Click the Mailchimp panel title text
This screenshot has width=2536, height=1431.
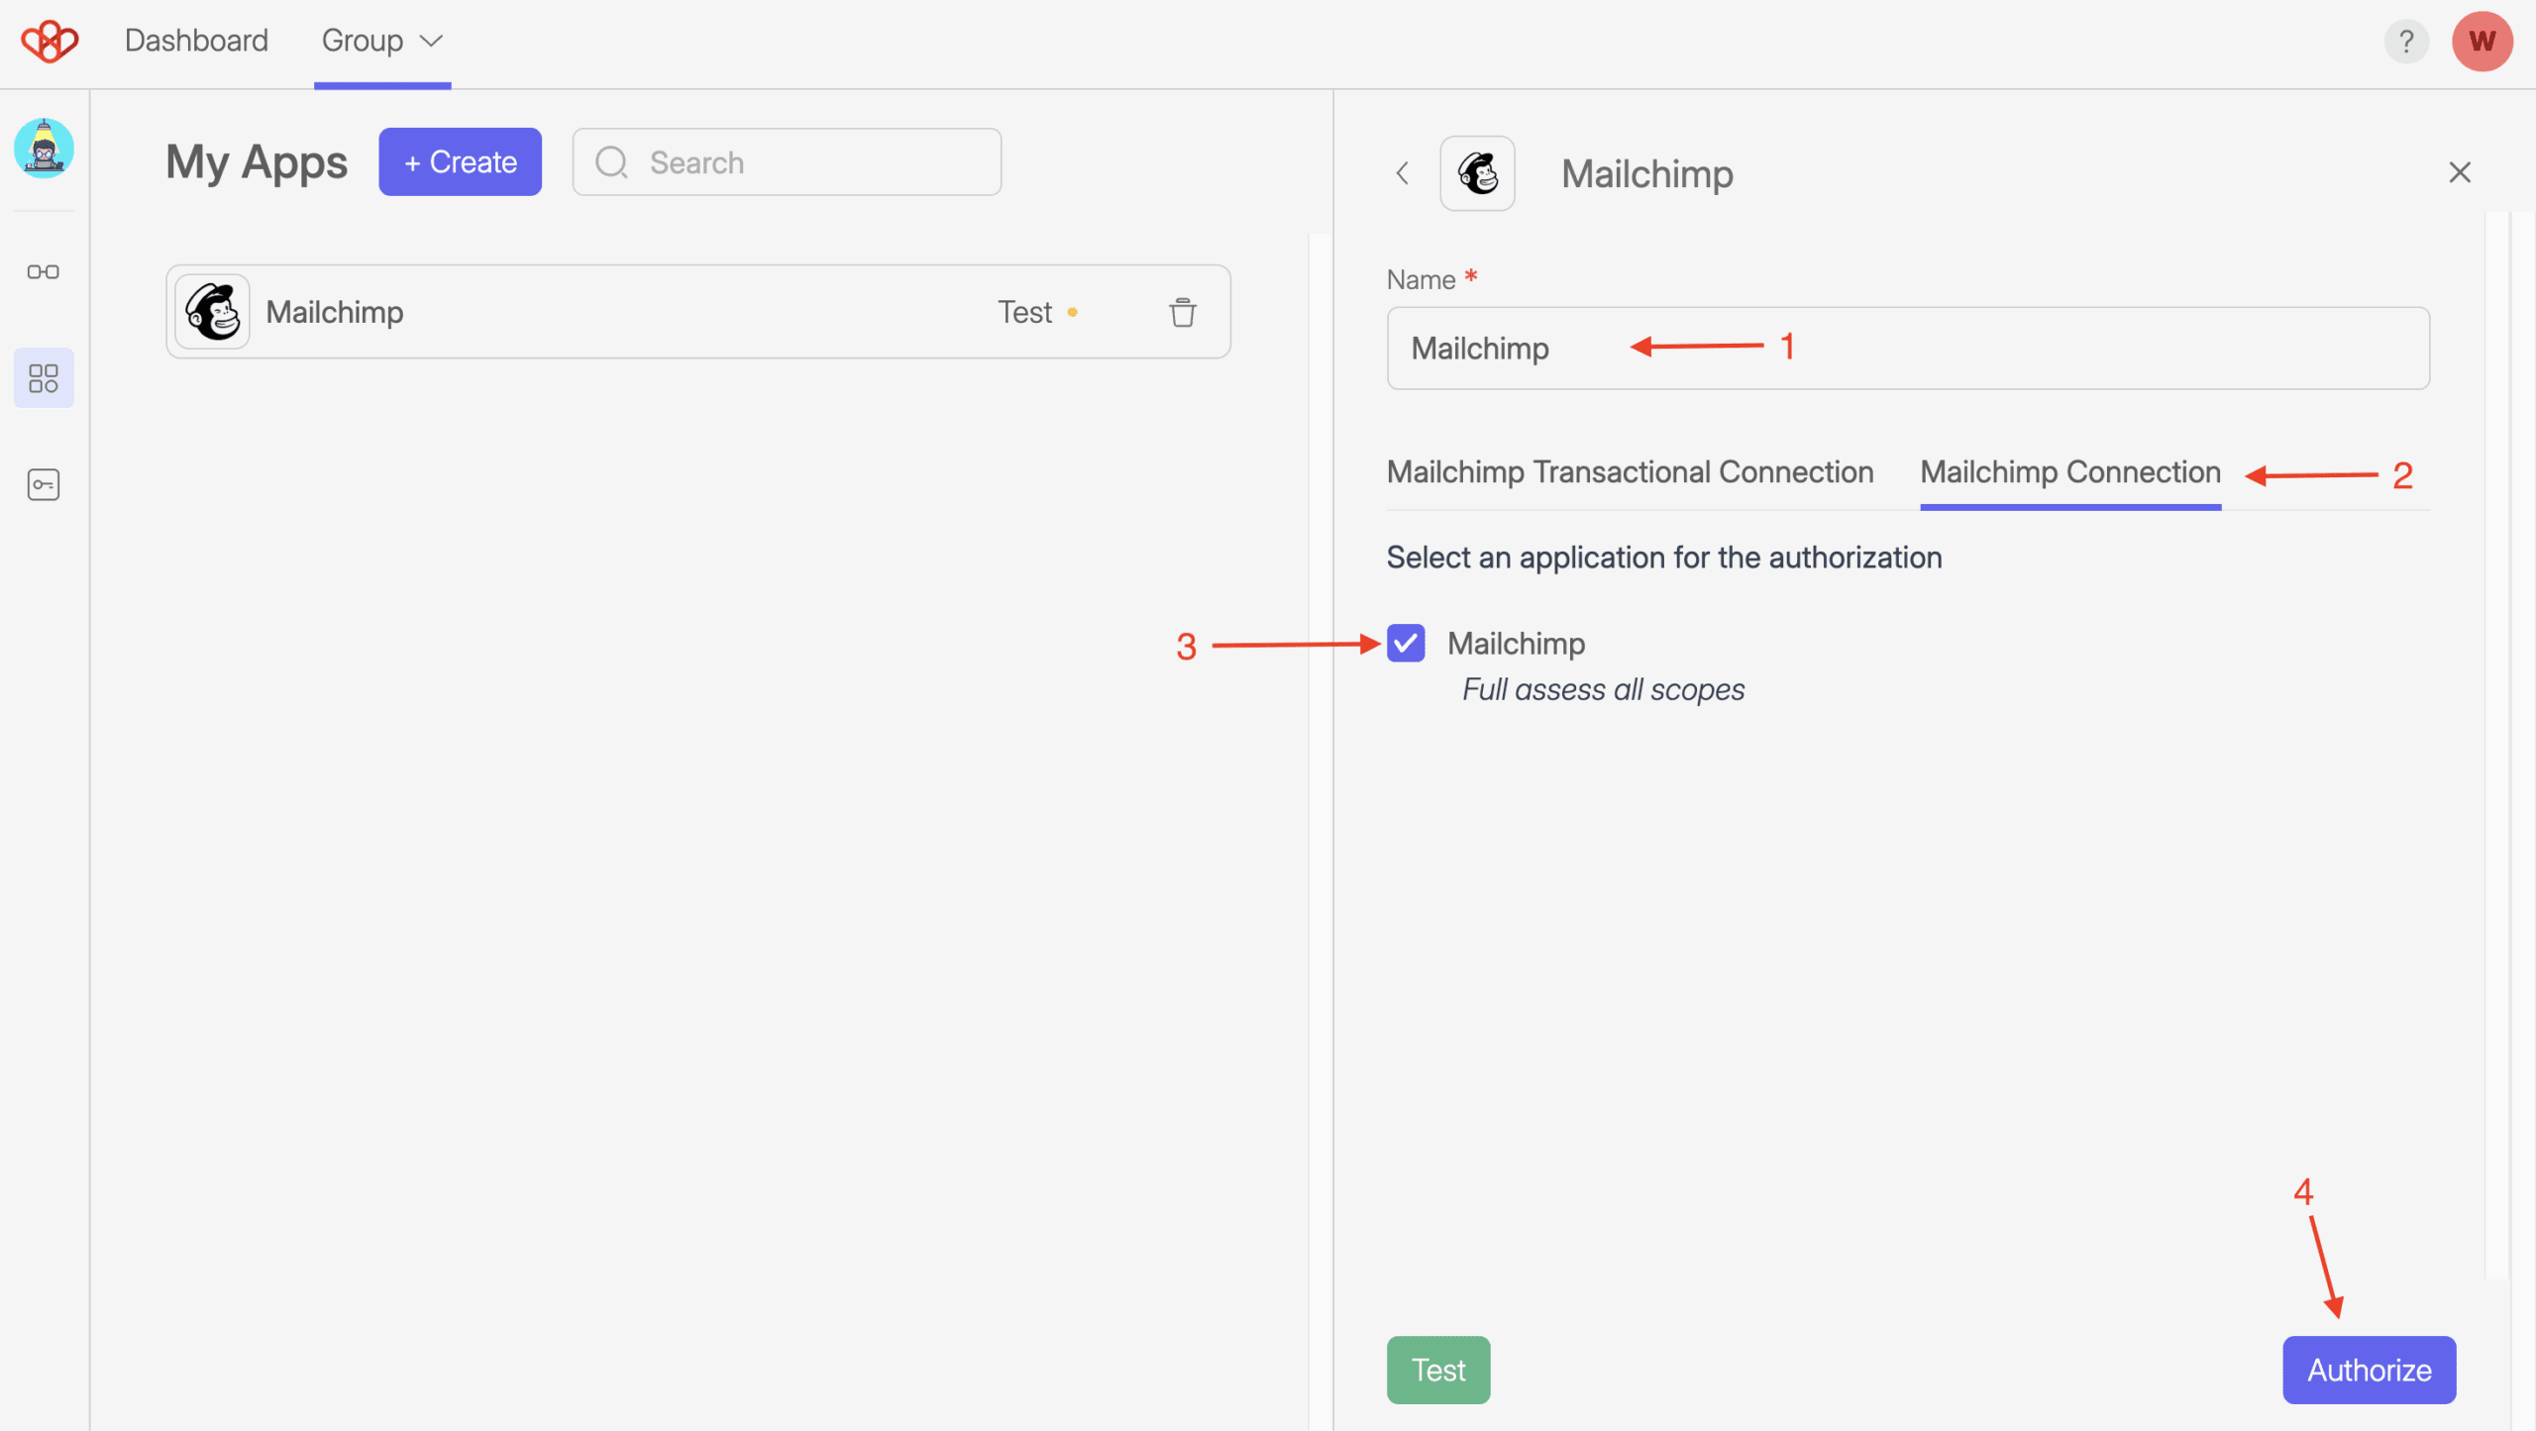tap(1647, 174)
